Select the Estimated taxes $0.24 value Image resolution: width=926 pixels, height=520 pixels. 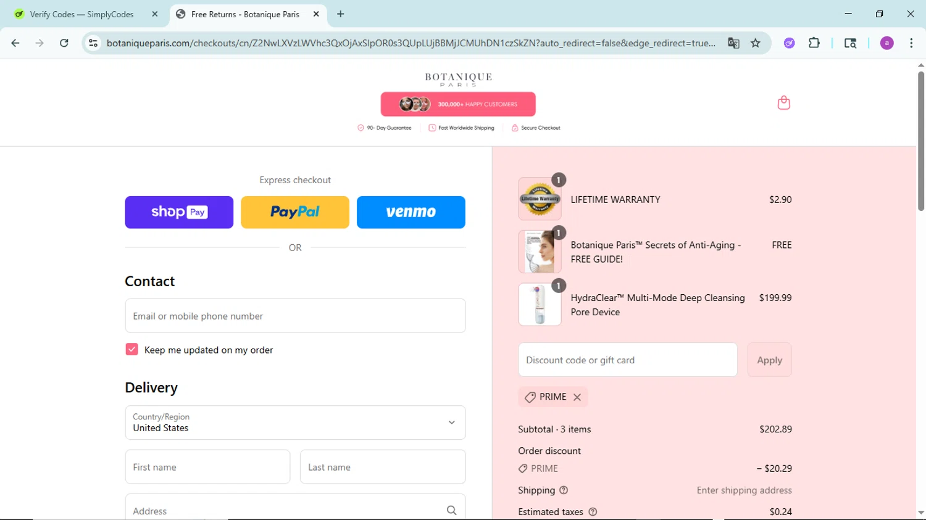pos(780,512)
